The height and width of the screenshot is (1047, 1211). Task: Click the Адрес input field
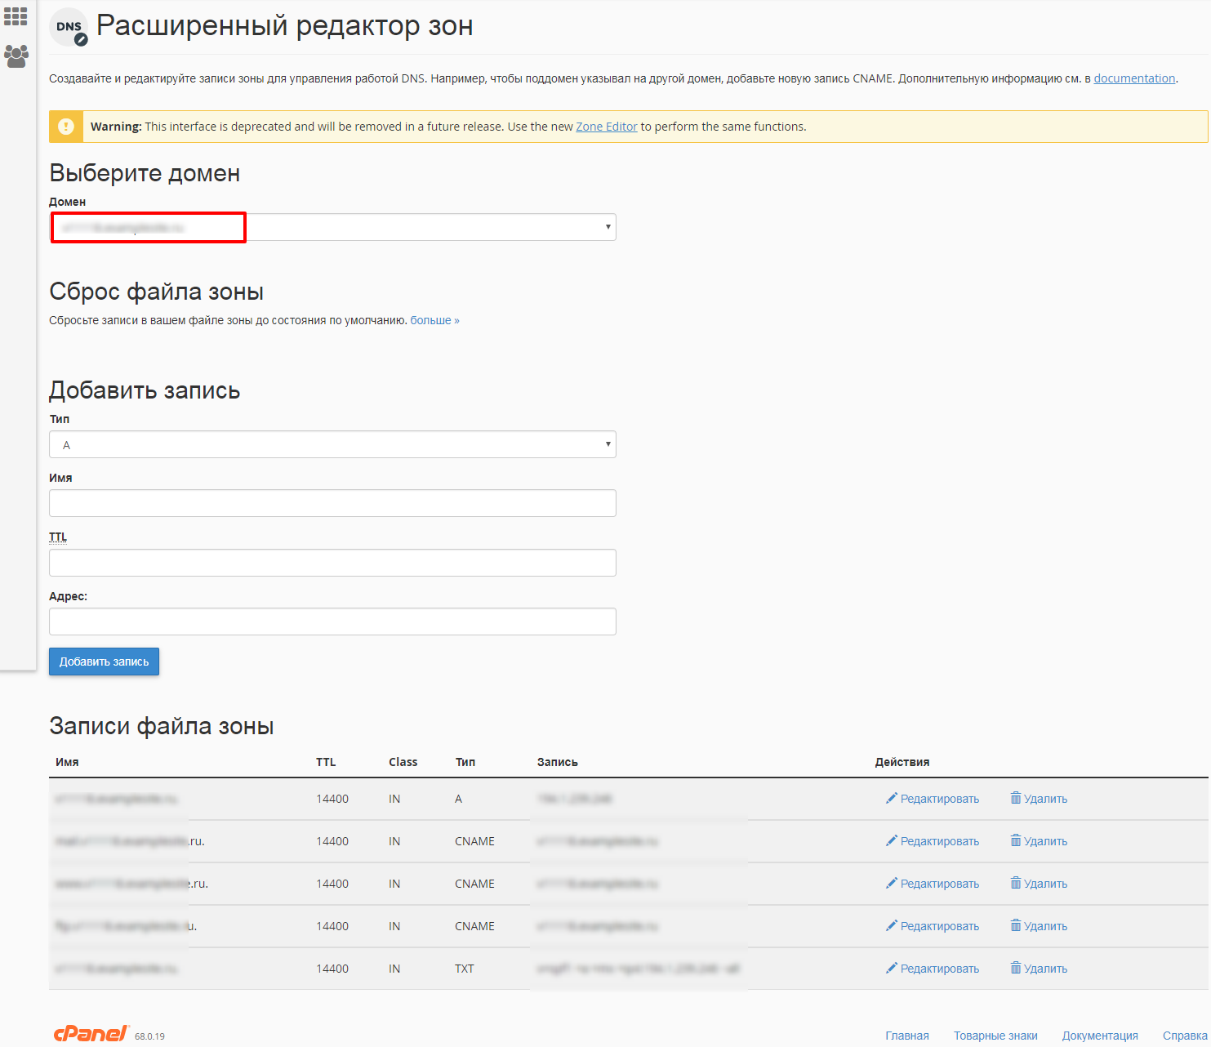pyautogui.click(x=332, y=622)
